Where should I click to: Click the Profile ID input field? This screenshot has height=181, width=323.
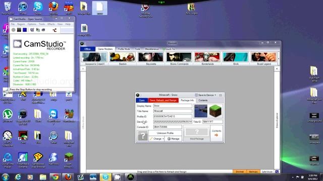point(173,116)
